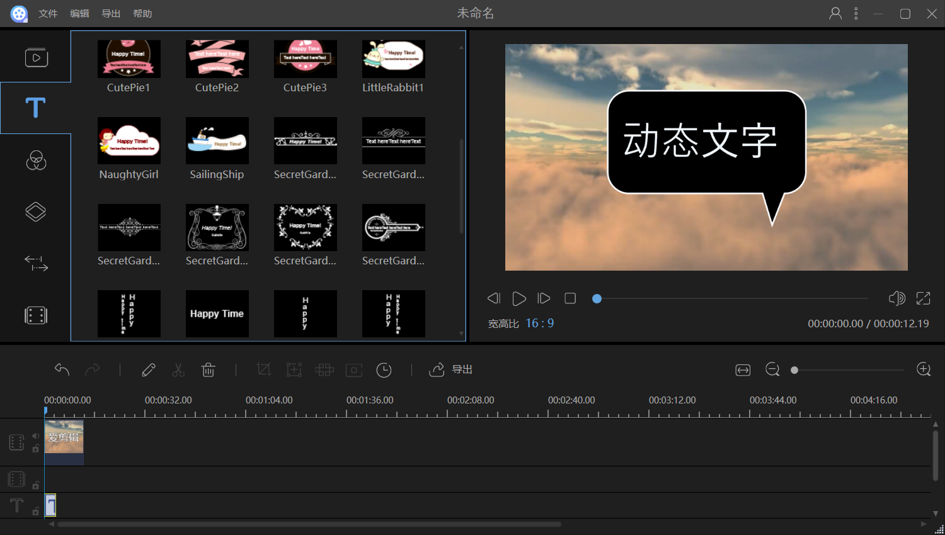The height and width of the screenshot is (535, 945).
Task: Open the Elements film-strip sidebar tab
Action: point(36,315)
